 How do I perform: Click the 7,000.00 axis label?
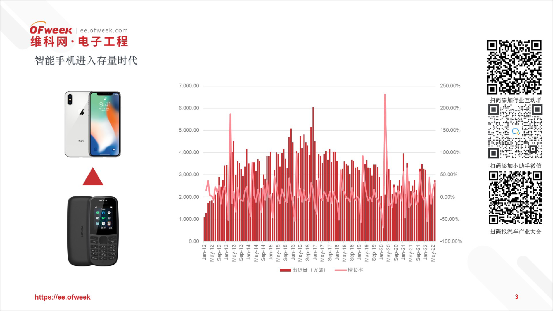(x=189, y=86)
